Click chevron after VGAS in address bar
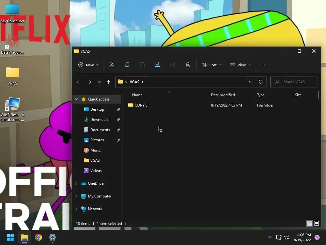The width and height of the screenshot is (326, 245). tap(143, 82)
